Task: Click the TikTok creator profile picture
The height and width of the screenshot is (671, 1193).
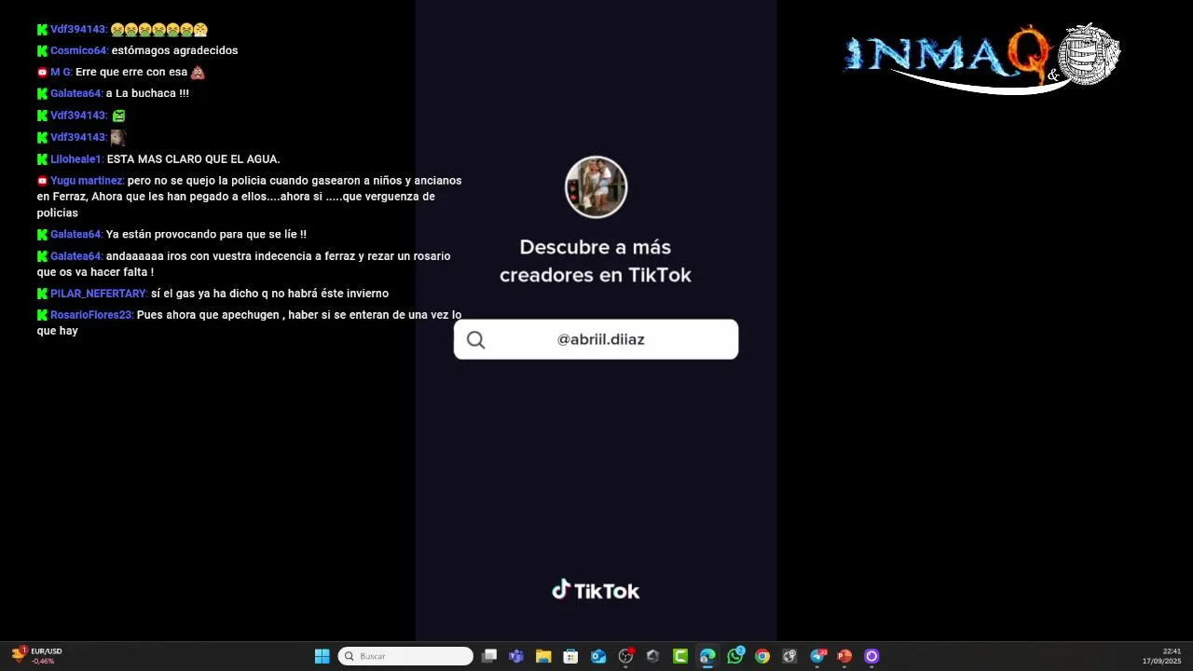Action: click(596, 187)
